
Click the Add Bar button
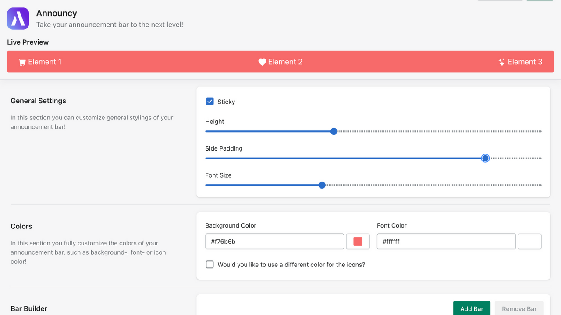pyautogui.click(x=472, y=308)
